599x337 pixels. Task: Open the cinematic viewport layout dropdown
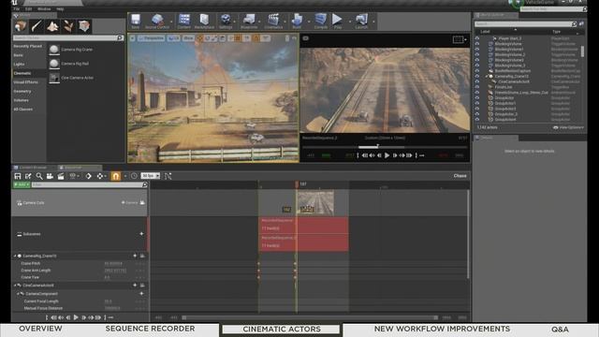coord(460,39)
